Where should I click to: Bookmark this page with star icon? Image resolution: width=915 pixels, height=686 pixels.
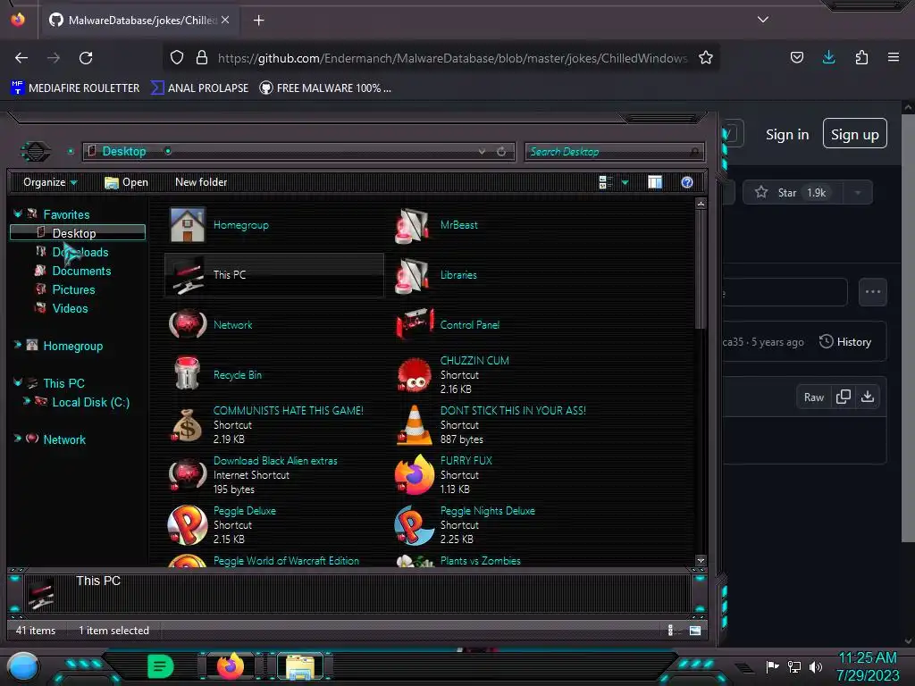click(706, 58)
